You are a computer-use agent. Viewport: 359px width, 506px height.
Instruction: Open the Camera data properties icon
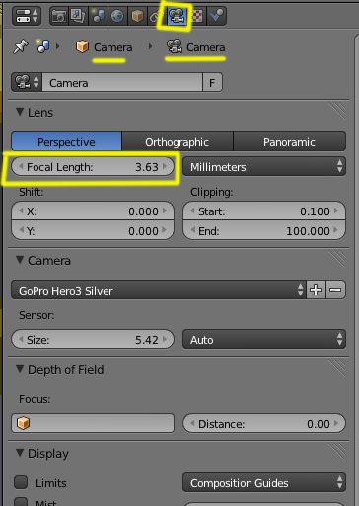pyautogui.click(x=177, y=16)
